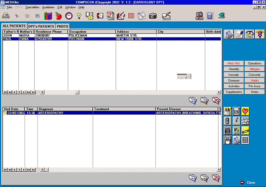This screenshot has height=187, width=266.
Task: Open the red heart cardiology icon
Action: tap(245, 111)
